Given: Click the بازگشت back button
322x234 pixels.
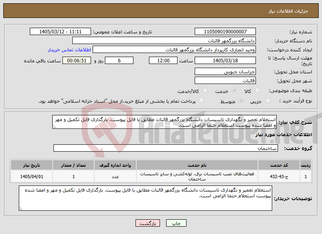Looking at the screenshot, I should click(x=148, y=223).
